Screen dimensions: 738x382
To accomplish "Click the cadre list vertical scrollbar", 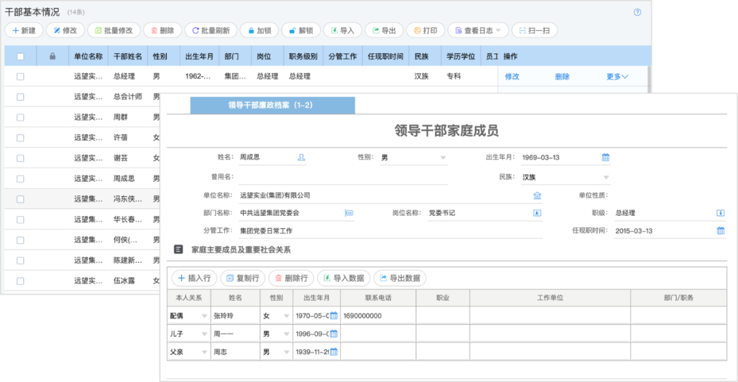I will [x=649, y=79].
